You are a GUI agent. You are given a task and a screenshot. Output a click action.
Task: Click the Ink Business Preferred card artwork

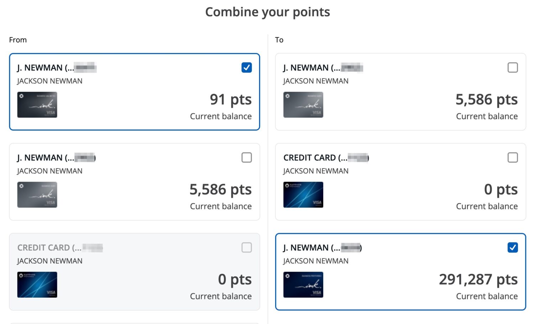pos(303,284)
